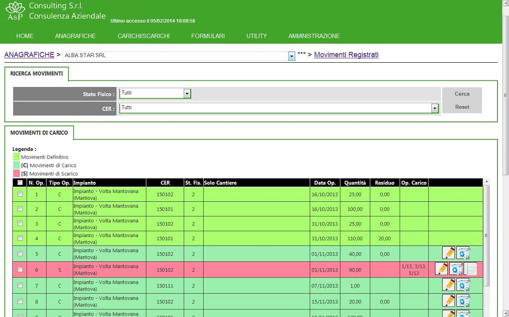Select the RICERCA MOVIMENTI tab
509x317 pixels.
click(37, 74)
